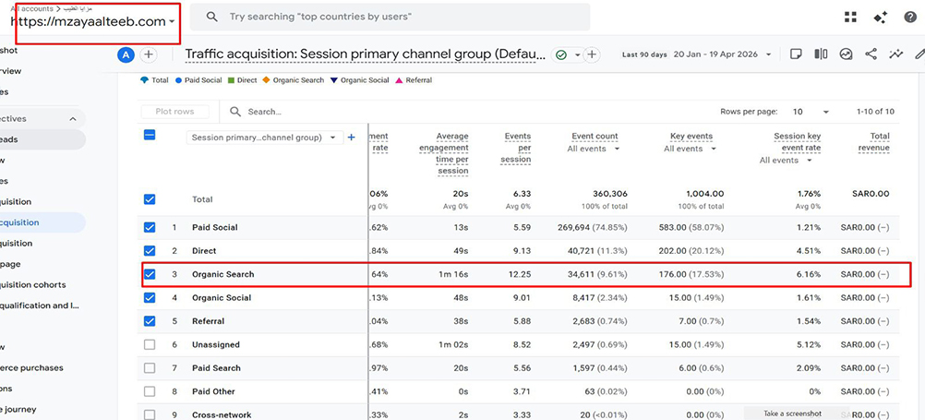925x420 pixels.
Task: Uncheck the Organic Search row checkbox
Action: [150, 274]
